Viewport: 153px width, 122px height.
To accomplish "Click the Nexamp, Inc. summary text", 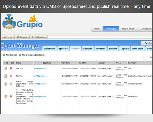I will tap(133, 97).
